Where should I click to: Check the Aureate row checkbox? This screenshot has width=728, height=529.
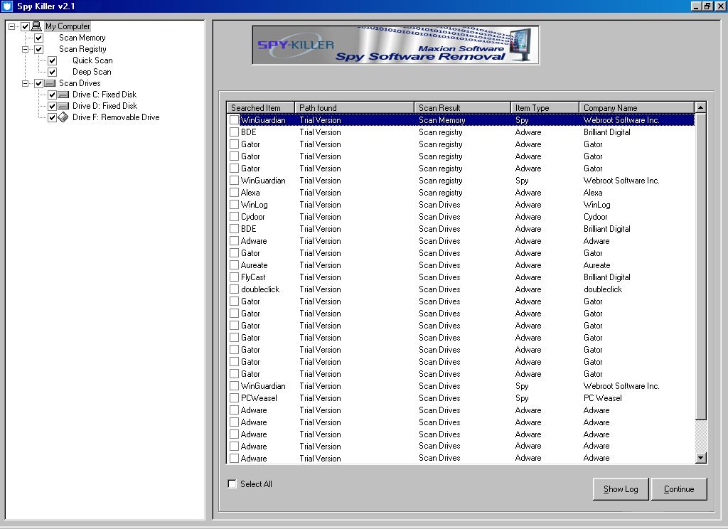click(x=234, y=264)
